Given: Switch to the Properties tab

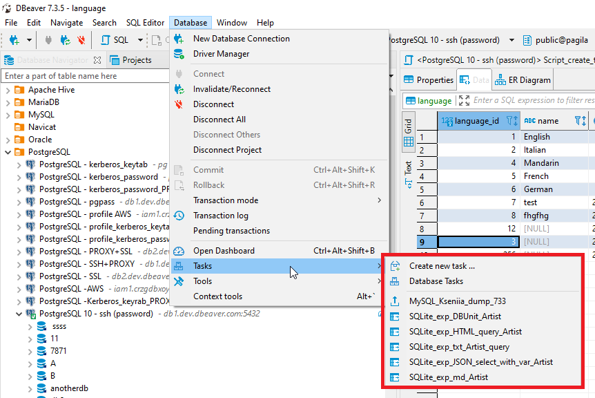Looking at the screenshot, I should click(429, 80).
